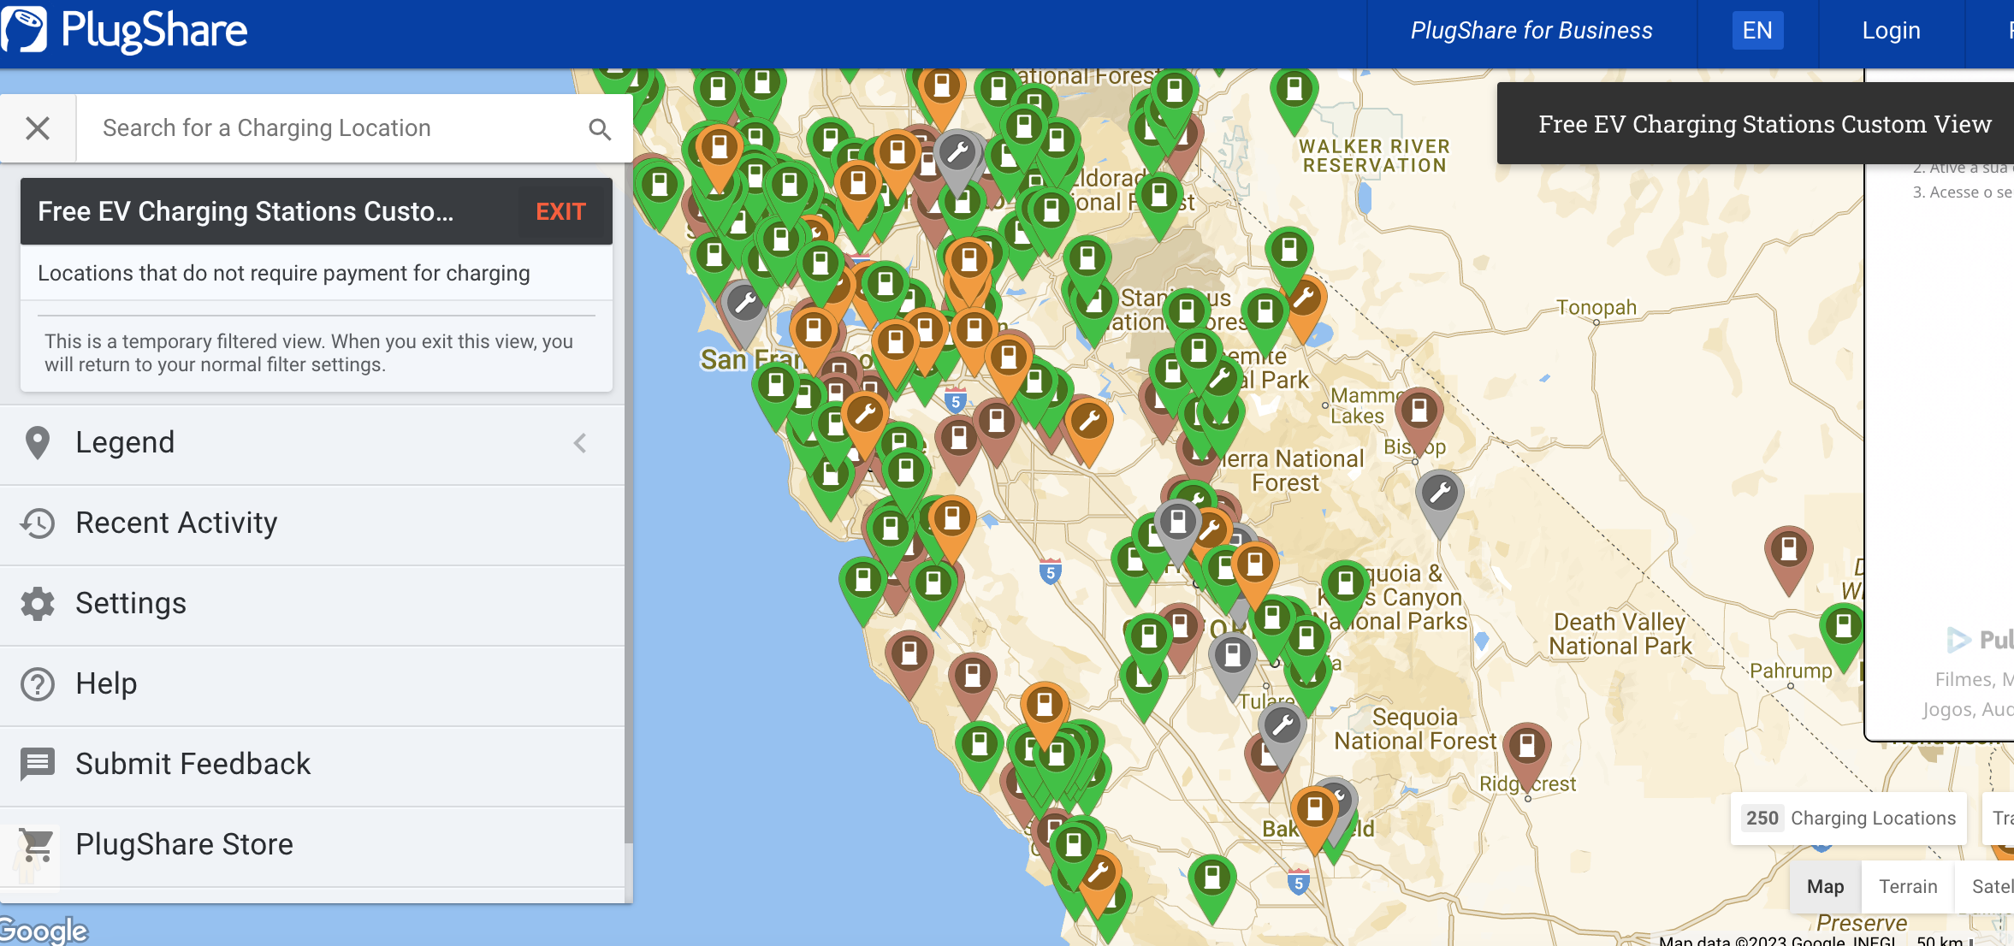Click the Google logo on map
The image size is (2014, 946).
pos(43,930)
